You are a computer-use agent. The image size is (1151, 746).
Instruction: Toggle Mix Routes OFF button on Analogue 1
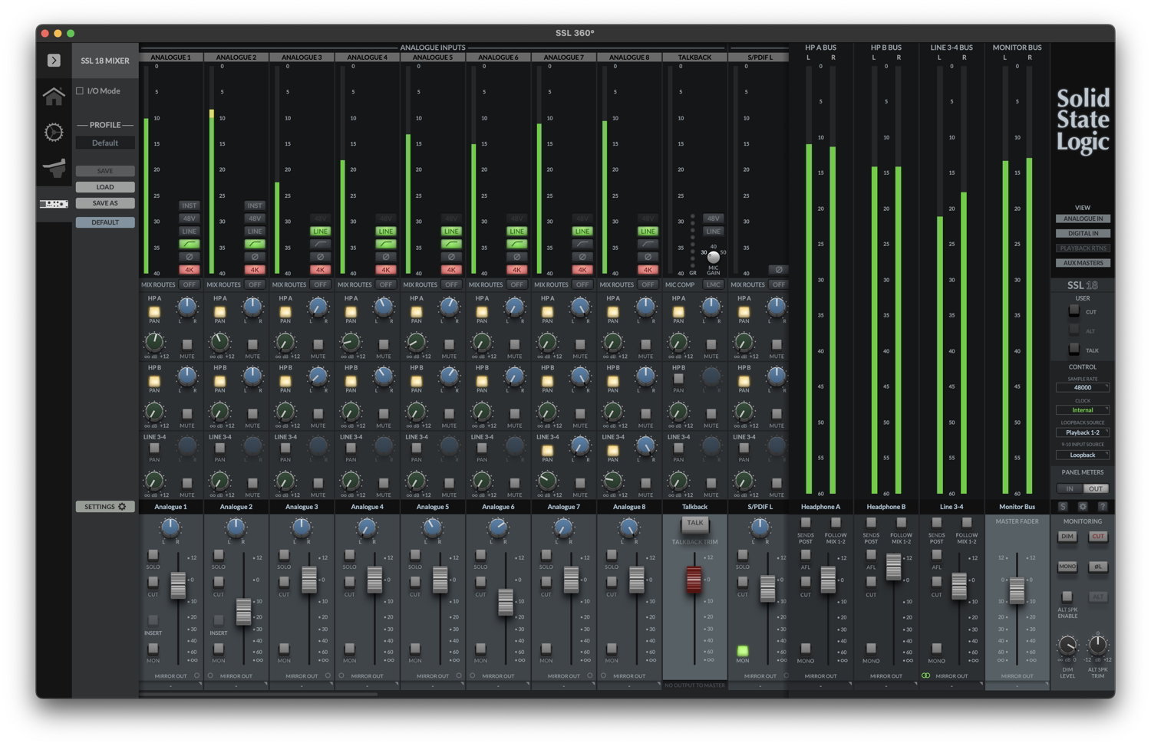point(189,285)
